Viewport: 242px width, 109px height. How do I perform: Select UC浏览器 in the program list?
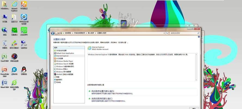coord(69,59)
